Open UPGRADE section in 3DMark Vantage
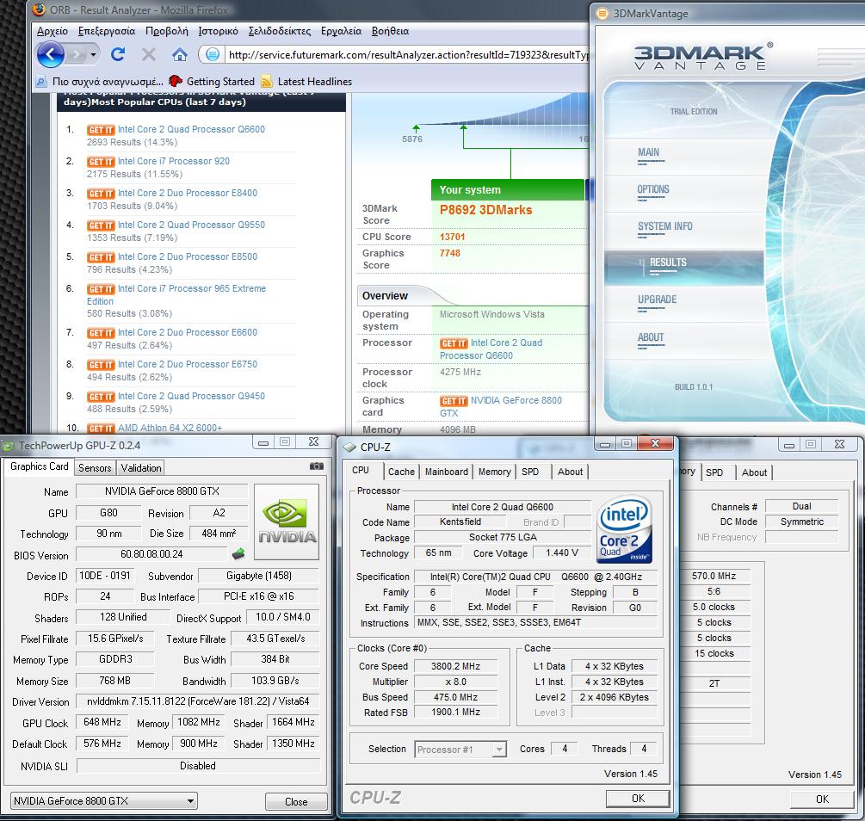Image resolution: width=865 pixels, height=821 pixels. tap(657, 299)
